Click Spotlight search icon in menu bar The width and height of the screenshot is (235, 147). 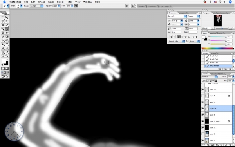tap(230, 2)
